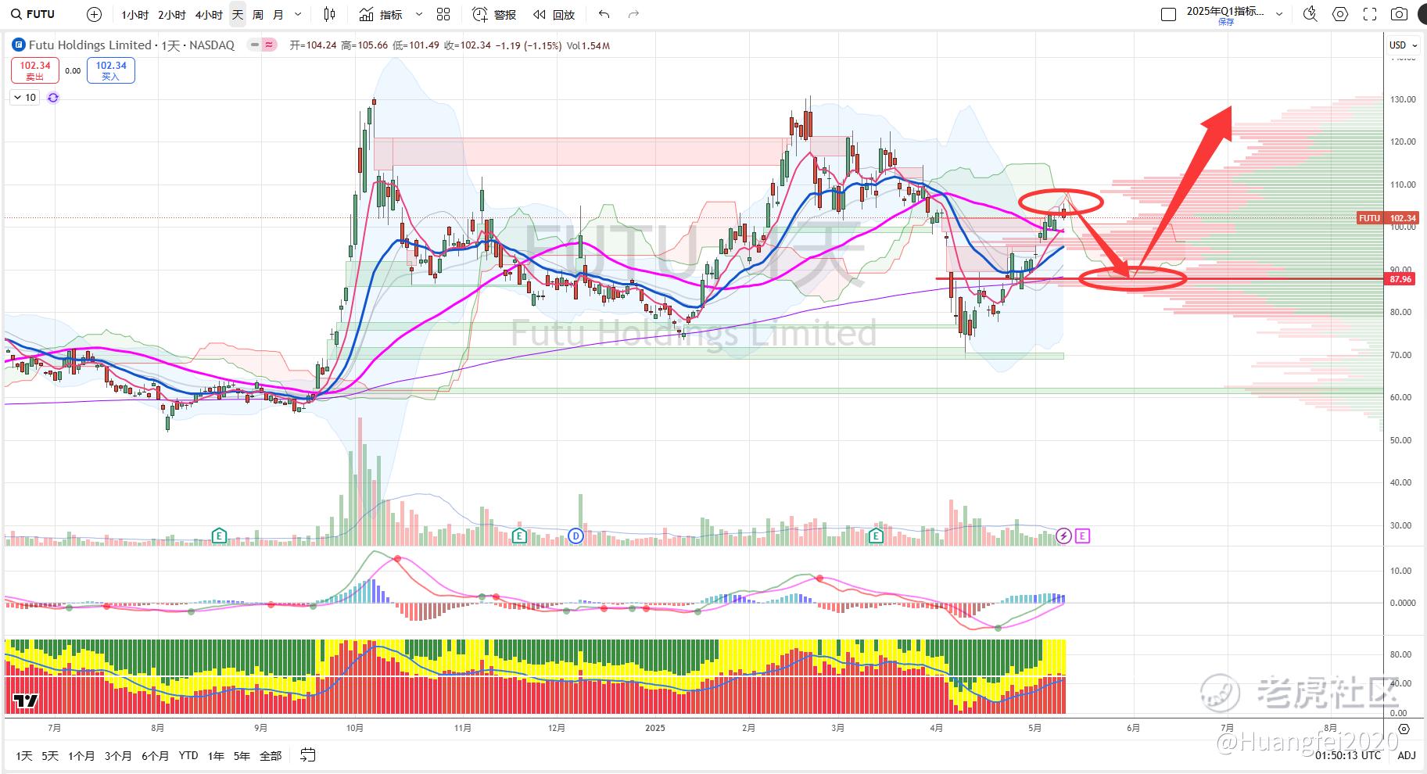The height and width of the screenshot is (774, 1427).
Task: Open the earnings E marker near late November
Action: (519, 536)
